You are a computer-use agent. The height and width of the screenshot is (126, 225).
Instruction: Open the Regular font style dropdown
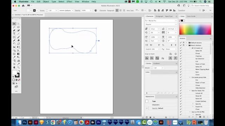(176, 24)
